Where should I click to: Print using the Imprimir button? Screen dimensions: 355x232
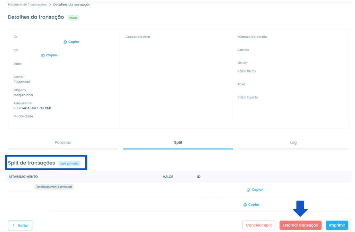337,225
